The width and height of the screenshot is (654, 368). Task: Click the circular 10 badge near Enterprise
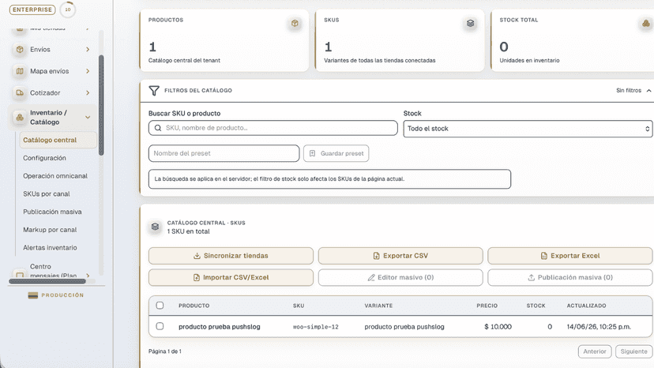point(68,9)
